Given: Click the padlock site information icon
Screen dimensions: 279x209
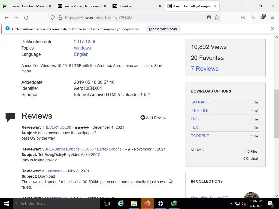Looking at the screenshot, I should pyautogui.click(x=60, y=18).
